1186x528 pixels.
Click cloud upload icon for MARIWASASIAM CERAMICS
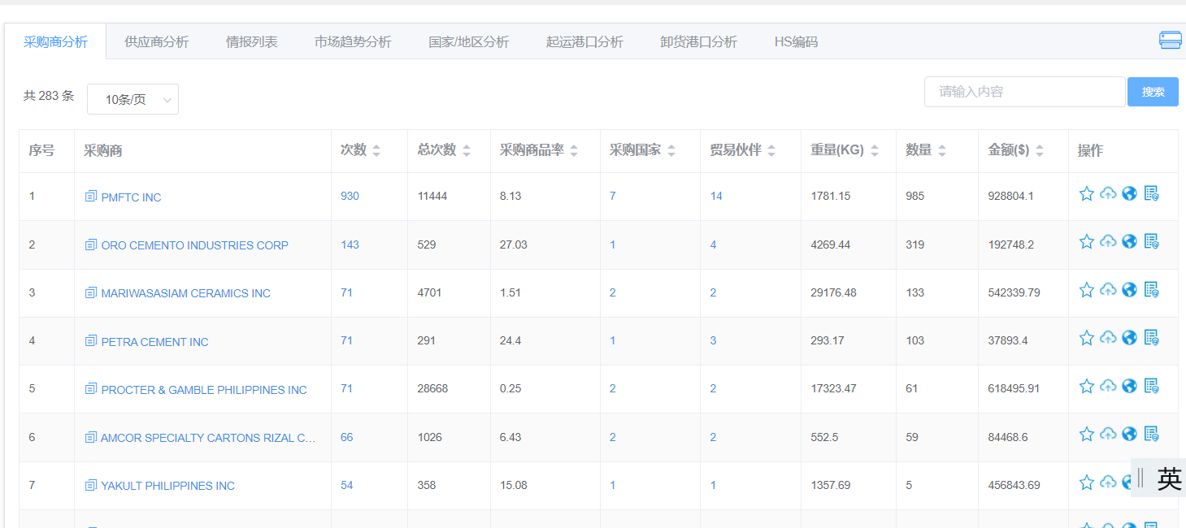[1108, 289]
